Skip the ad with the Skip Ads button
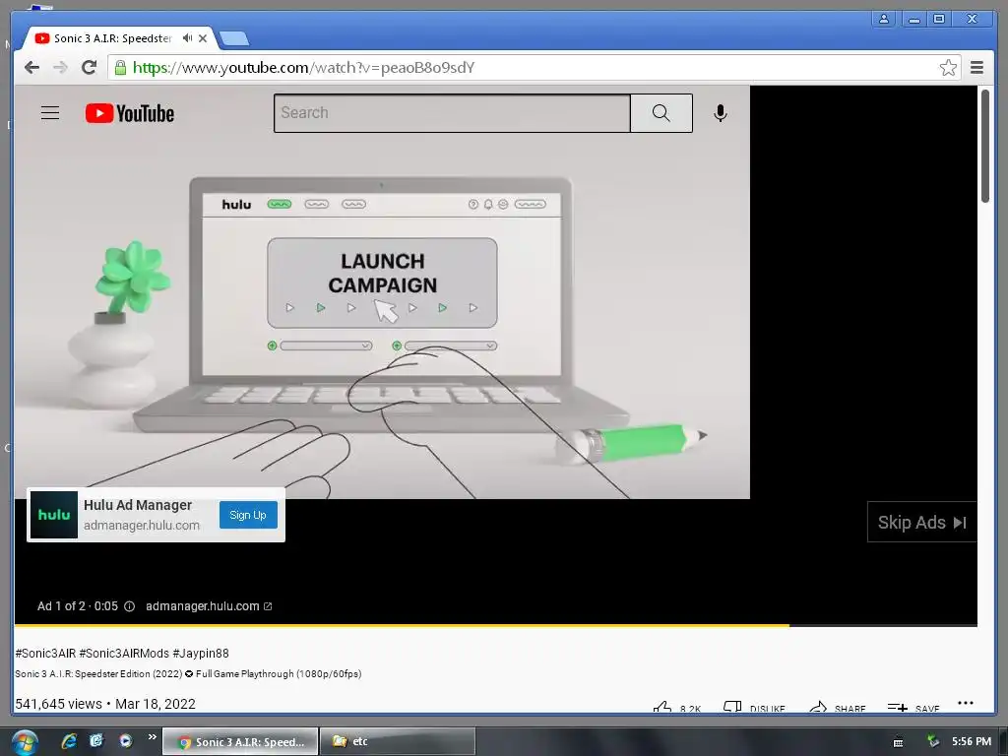Screen dimensions: 1008x756 point(921,522)
